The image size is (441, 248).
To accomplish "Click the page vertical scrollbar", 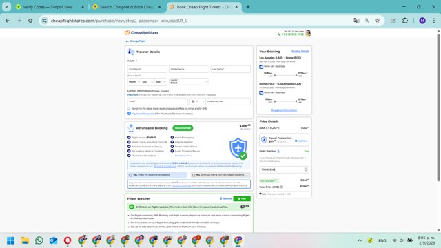I will 438,107.
